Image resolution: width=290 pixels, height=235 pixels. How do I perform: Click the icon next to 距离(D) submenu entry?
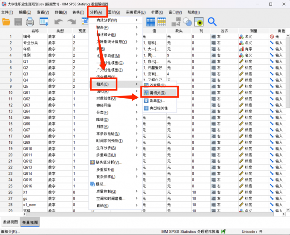coord(146,101)
